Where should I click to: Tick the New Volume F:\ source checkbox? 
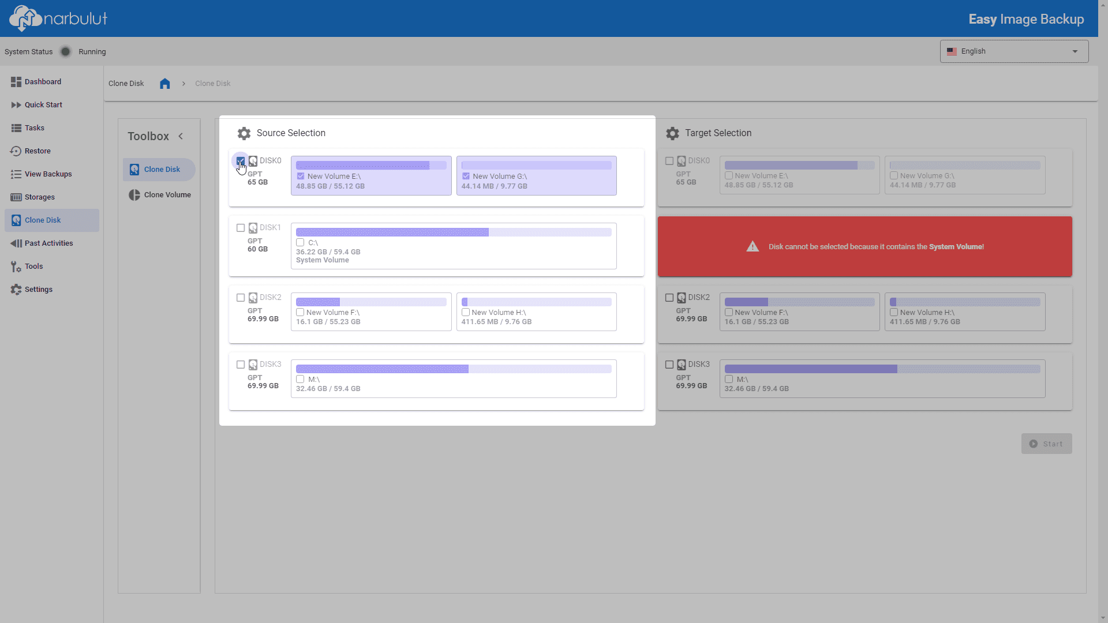300,312
